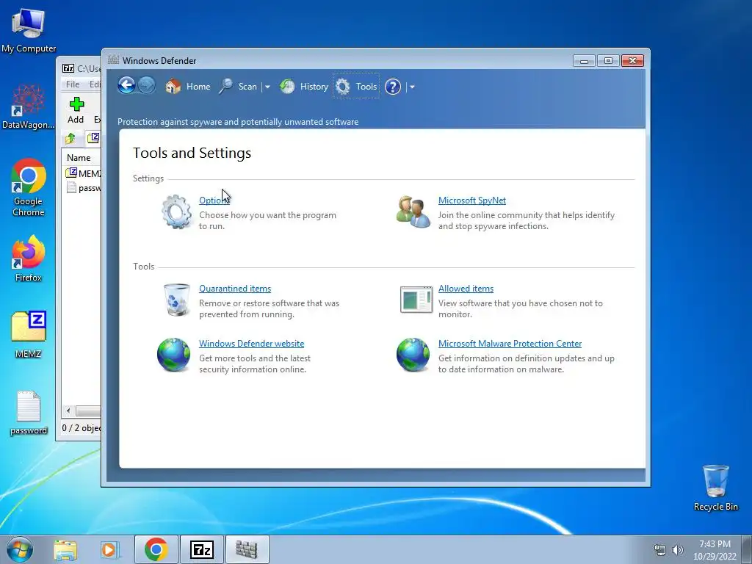This screenshot has height=564, width=752.
Task: Open the Firefox desktop shortcut
Action: 29,258
